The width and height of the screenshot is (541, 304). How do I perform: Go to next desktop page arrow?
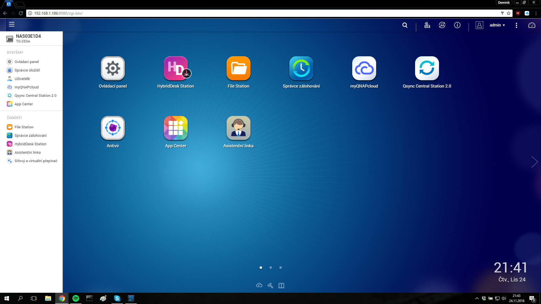tap(534, 162)
